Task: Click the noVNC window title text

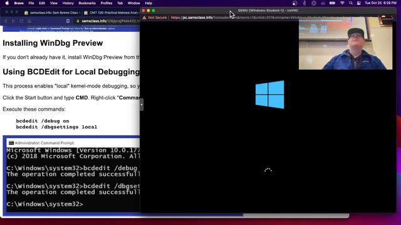Action: [268, 11]
